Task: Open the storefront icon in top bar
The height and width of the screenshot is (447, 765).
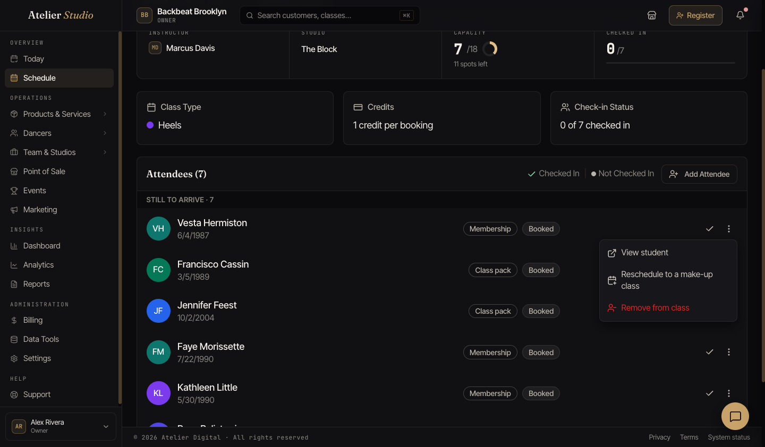Action: click(x=652, y=15)
